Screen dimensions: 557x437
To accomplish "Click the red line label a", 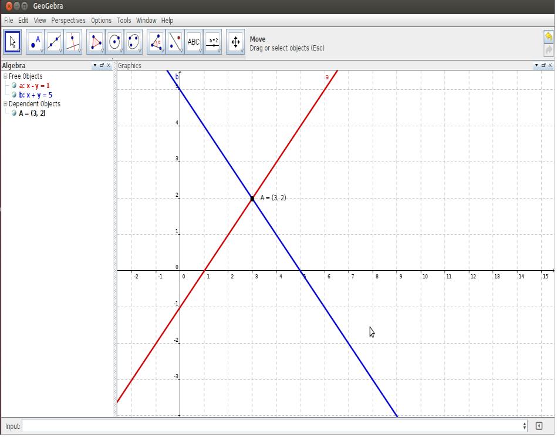I will click(327, 77).
